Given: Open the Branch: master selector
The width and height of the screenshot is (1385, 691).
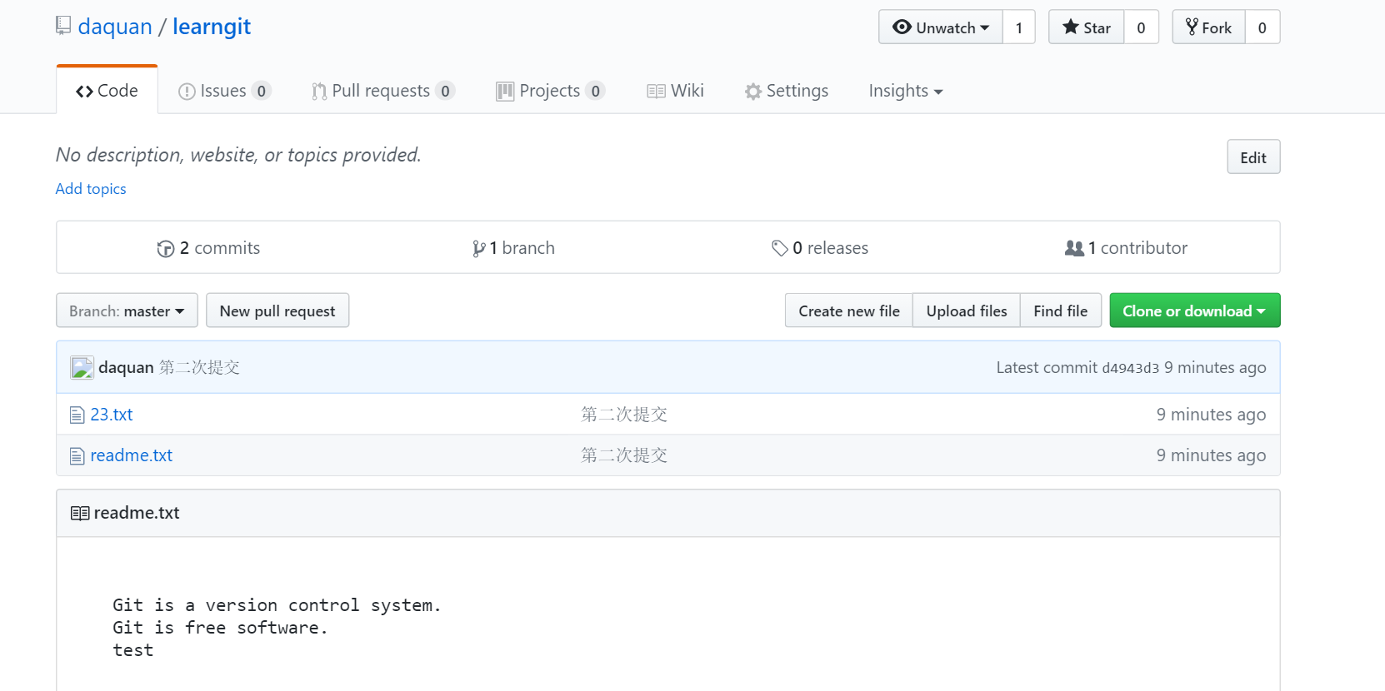Looking at the screenshot, I should (127, 311).
